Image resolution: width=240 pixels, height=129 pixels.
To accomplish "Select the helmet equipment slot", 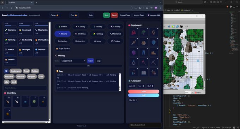I will [x=144, y=33].
